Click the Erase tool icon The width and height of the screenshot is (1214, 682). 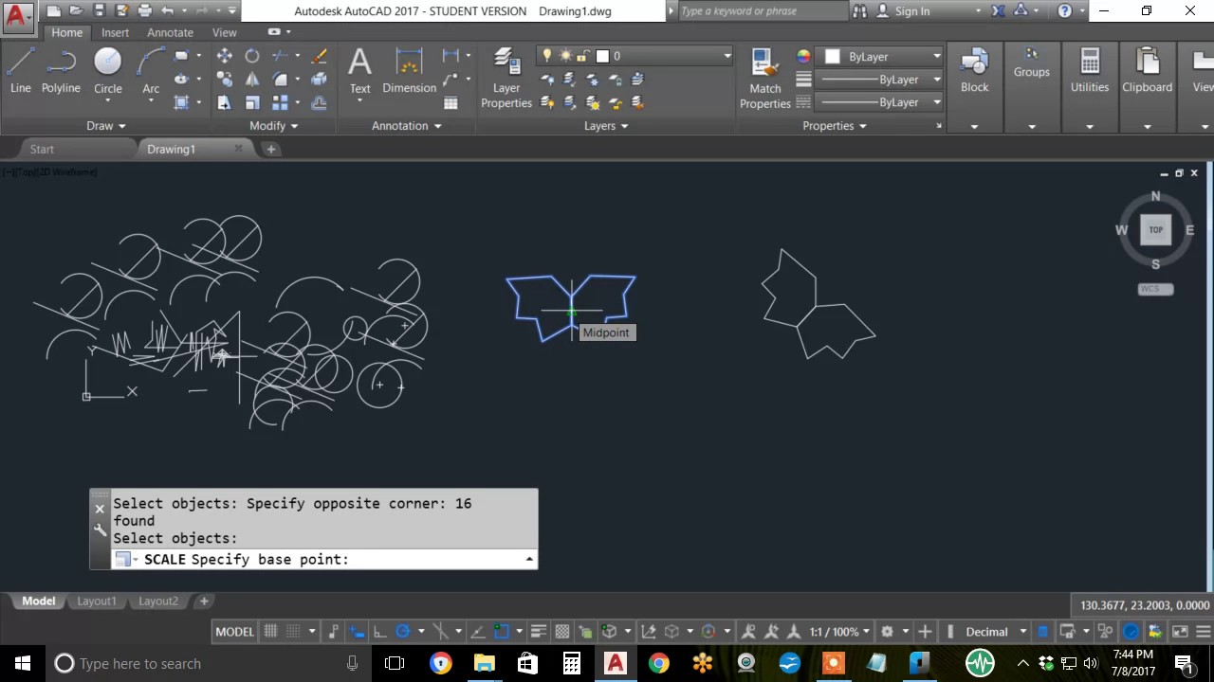click(320, 56)
